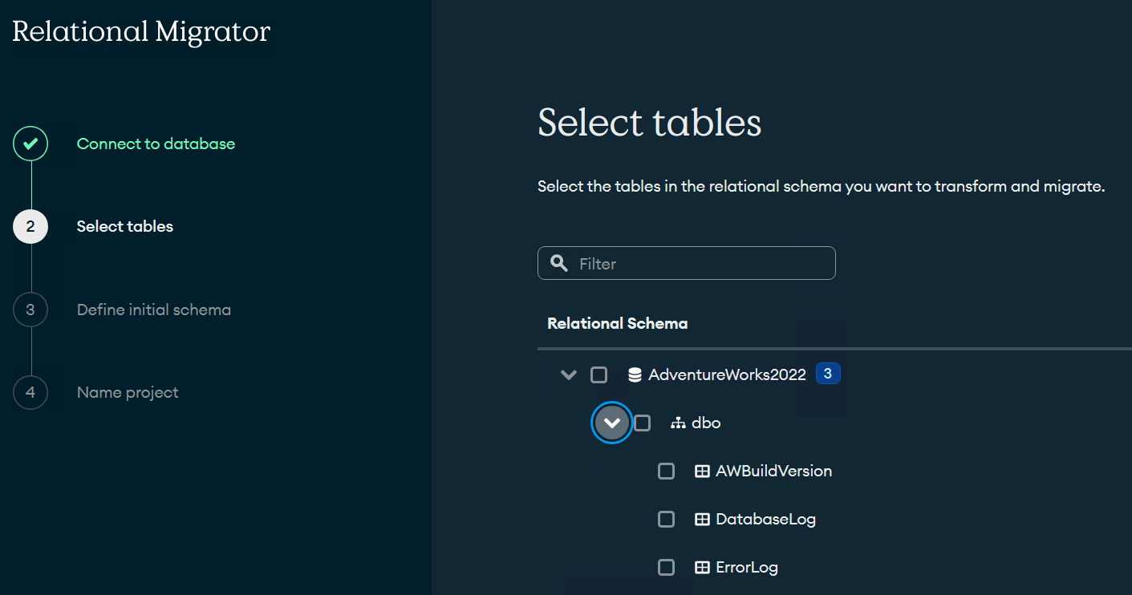This screenshot has width=1132, height=595.
Task: Go to Connect to database step
Action: coord(156,144)
